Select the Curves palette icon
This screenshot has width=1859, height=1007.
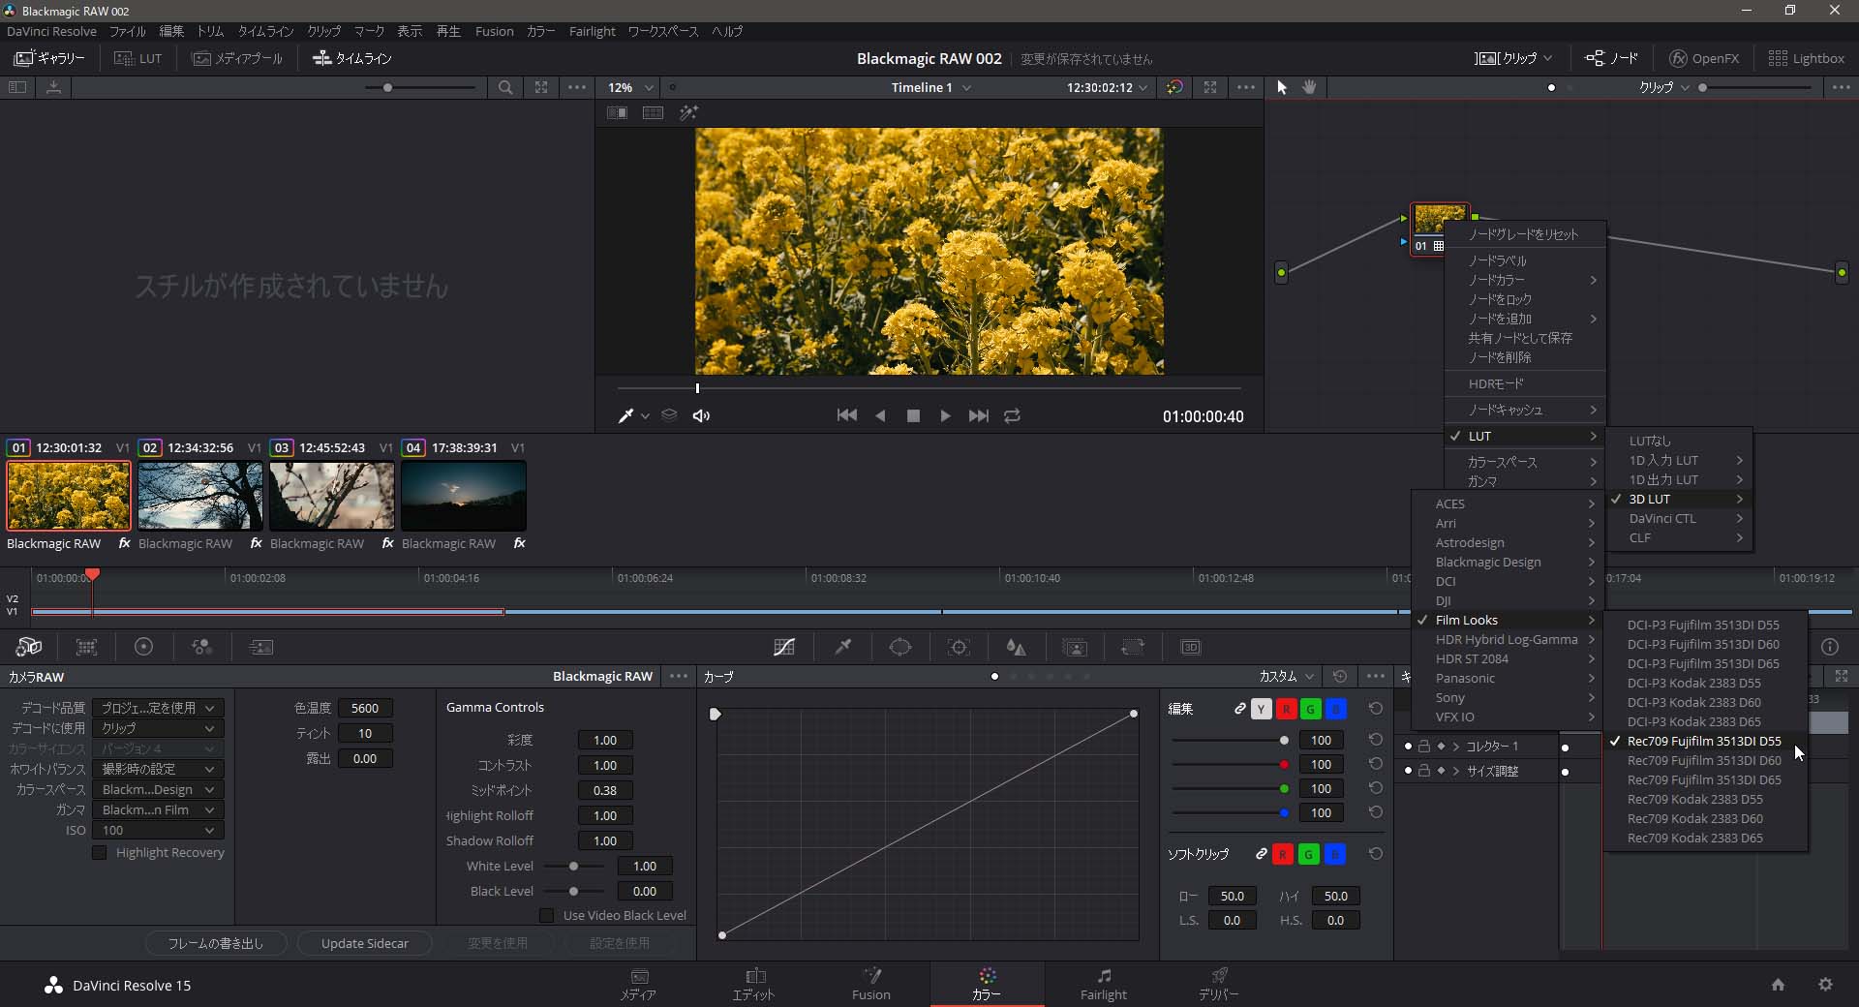tap(784, 647)
